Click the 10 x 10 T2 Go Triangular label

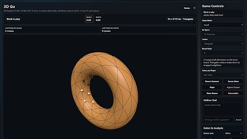point(180,19)
